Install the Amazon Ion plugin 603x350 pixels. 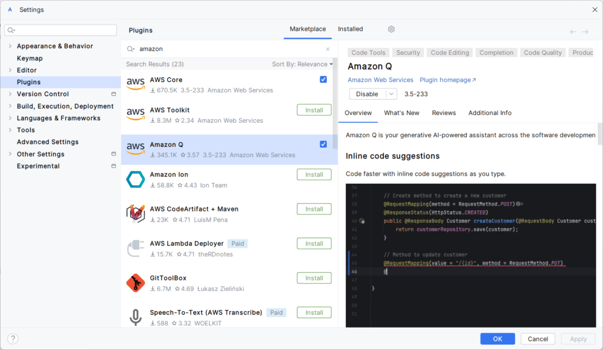pyautogui.click(x=314, y=174)
